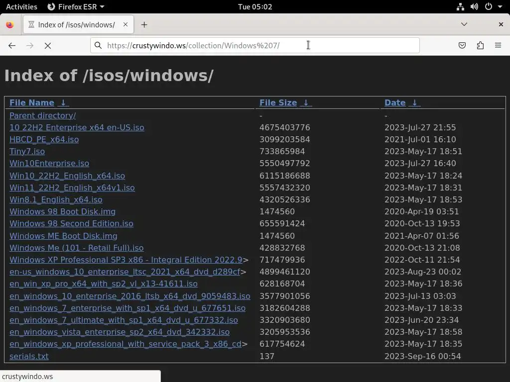
Task: Open the network status icon
Action: pyautogui.click(x=460, y=6)
